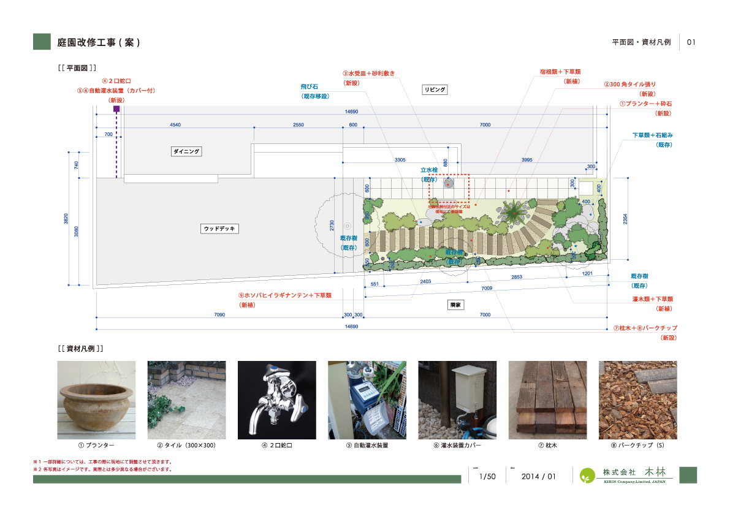
Task: Click the palm-like plant in garden plan
Action: [514, 213]
